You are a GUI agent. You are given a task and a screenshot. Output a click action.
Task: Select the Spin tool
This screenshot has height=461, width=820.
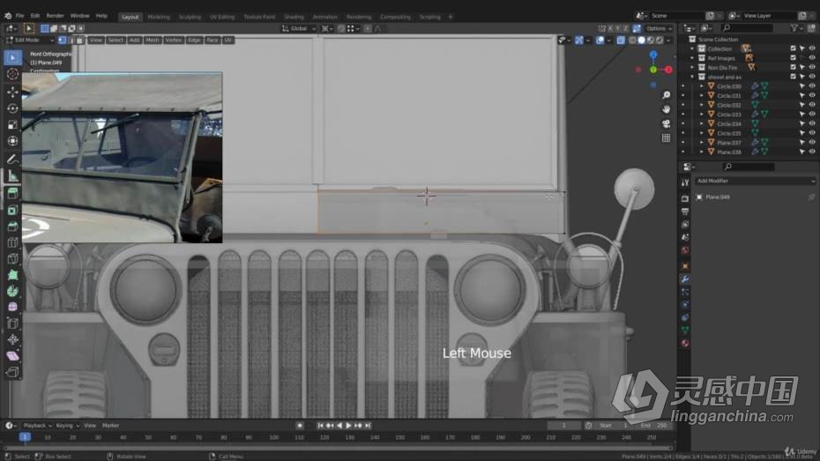coord(12,291)
